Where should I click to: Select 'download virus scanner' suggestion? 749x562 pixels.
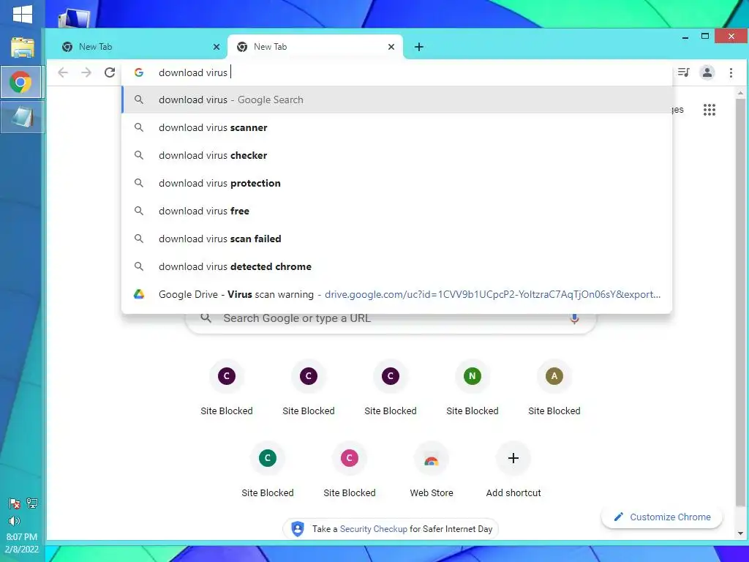pos(396,127)
